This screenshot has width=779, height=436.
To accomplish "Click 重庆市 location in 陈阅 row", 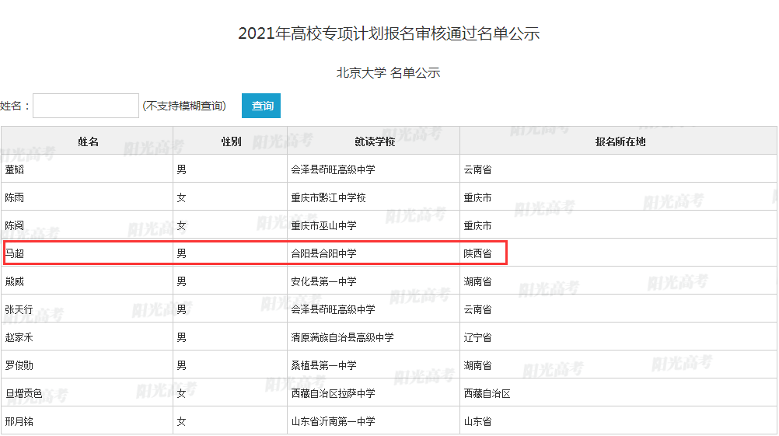I will [477, 225].
